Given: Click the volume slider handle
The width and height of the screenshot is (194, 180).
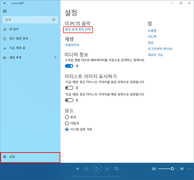Looking at the screenshot, I should pyautogui.click(x=172, y=169).
